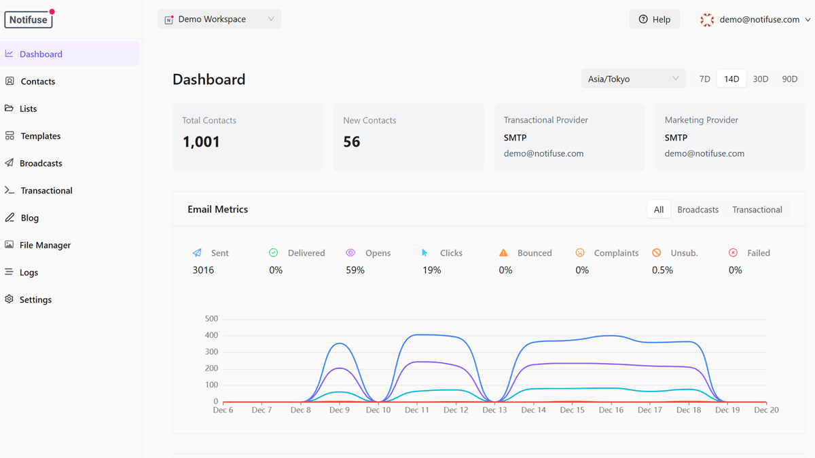Switch time range to 7D
This screenshot has height=458, width=815.
(704, 79)
